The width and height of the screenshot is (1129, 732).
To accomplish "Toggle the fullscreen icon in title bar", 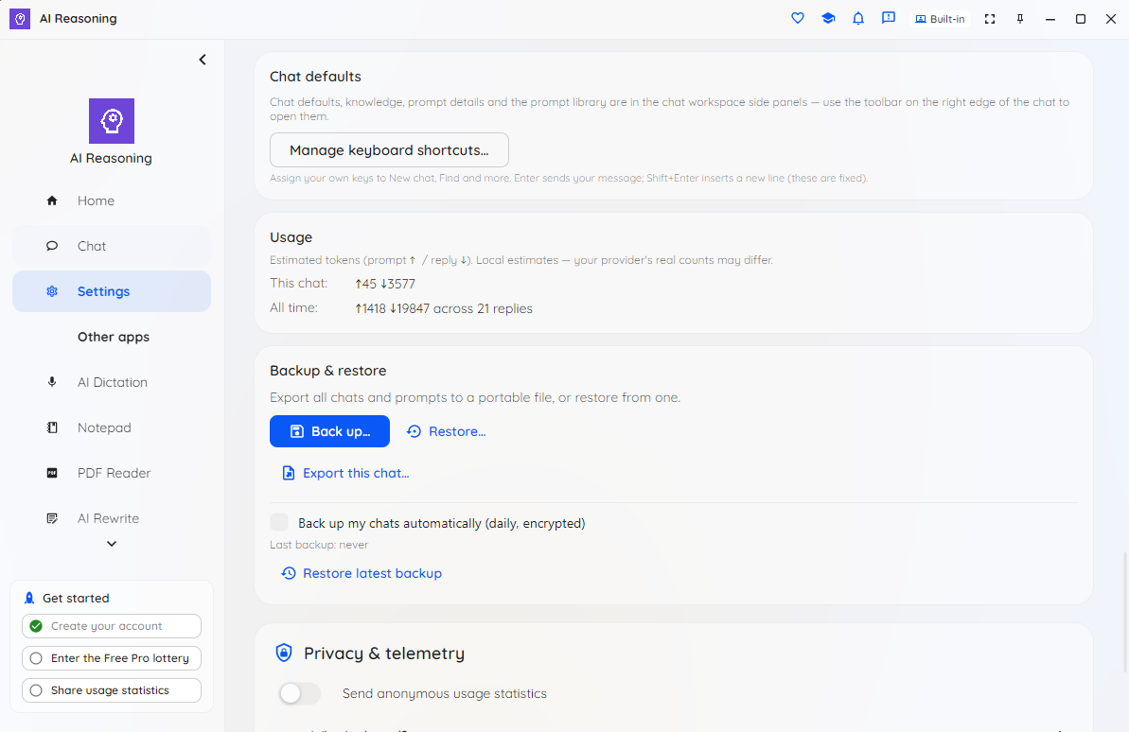I will tap(990, 19).
